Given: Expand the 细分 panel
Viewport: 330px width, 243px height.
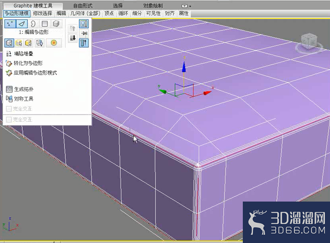Looking at the screenshot, I should [137, 14].
